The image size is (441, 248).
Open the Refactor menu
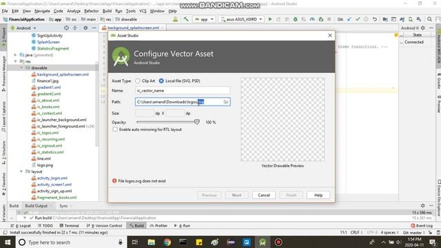92,11
